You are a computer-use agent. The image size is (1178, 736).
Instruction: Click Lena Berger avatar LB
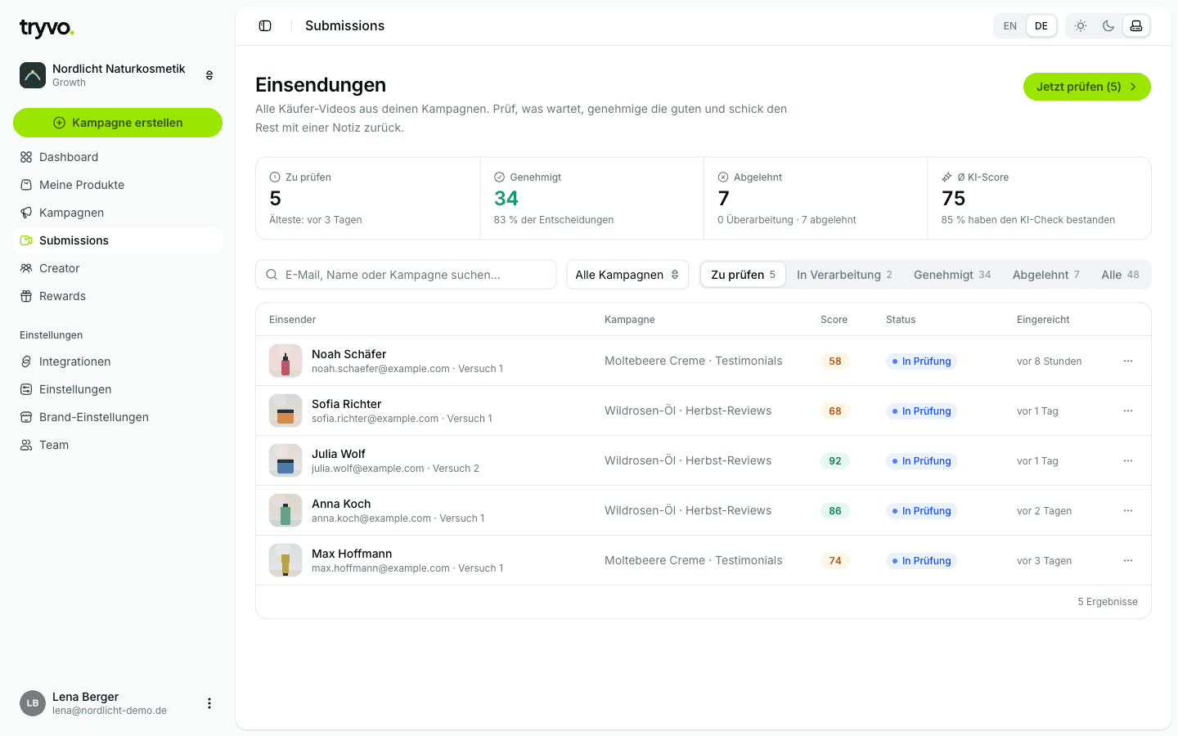click(33, 703)
